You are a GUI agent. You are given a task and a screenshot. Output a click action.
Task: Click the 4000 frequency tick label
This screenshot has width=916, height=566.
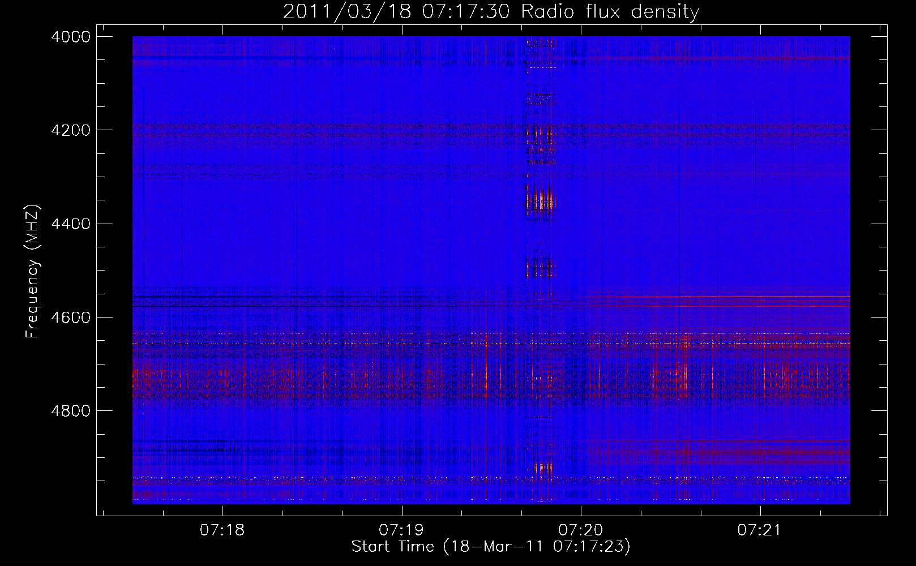(x=71, y=37)
